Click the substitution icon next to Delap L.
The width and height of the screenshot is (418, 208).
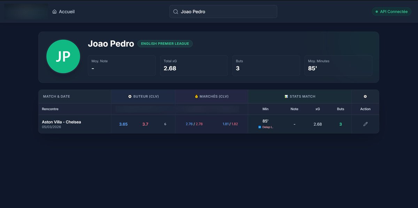[260, 127]
